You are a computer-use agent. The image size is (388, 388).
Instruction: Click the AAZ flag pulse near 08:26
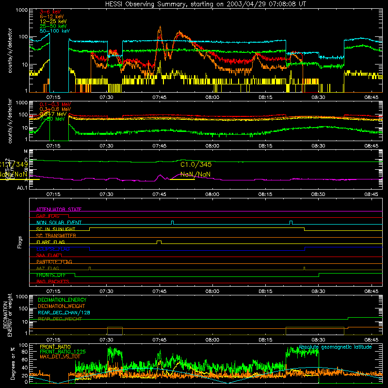(x=305, y=268)
